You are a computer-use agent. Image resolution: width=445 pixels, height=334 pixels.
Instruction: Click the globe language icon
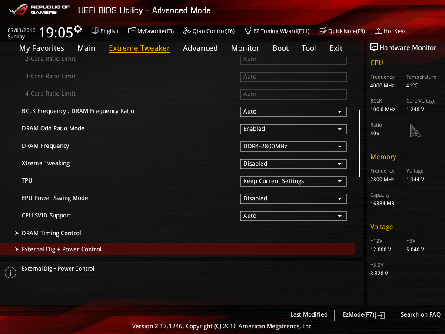click(95, 31)
